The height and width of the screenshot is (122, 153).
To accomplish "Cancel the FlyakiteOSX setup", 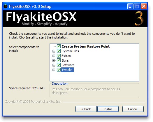I will pos(133,109).
